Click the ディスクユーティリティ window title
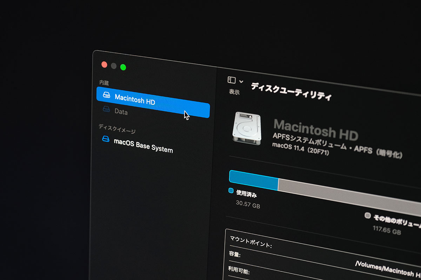The image size is (421, 280). click(291, 91)
